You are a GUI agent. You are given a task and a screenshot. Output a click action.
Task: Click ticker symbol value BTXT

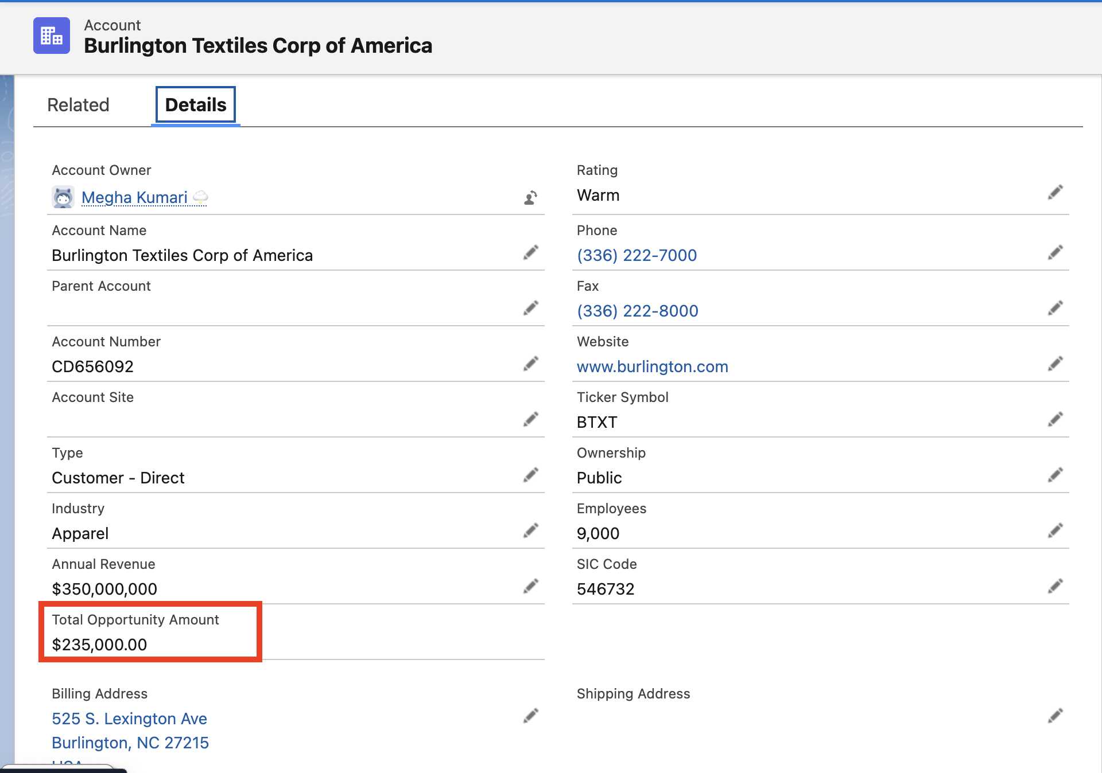coord(597,422)
